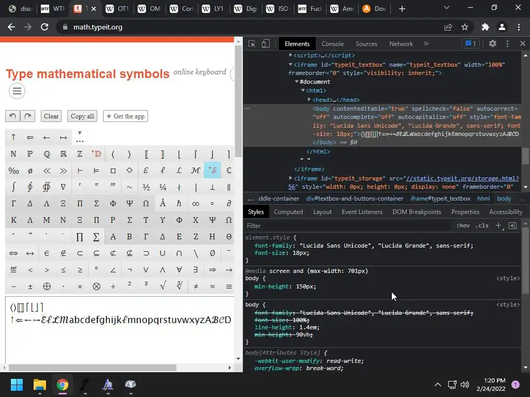This screenshot has height=397, width=530.
Task: Click the highlighted script S key
Action: [212, 171]
